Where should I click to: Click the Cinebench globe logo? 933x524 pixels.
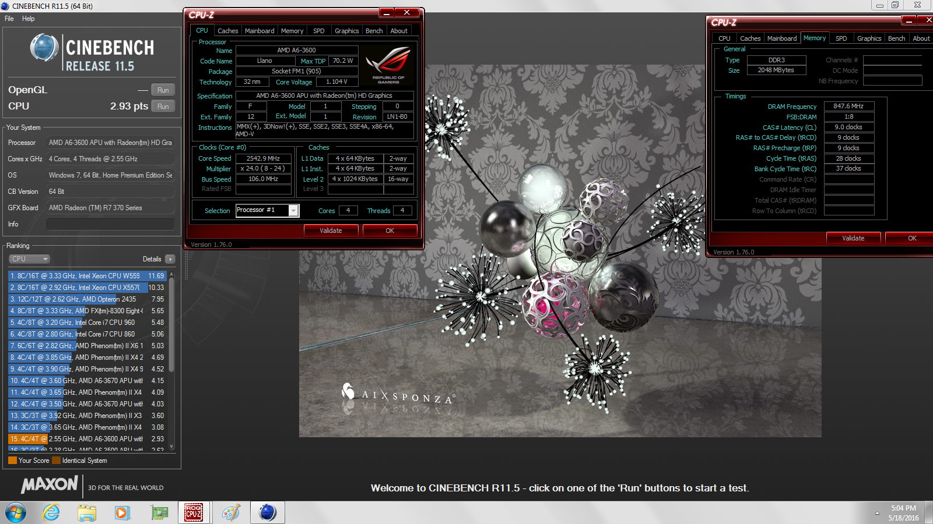pyautogui.click(x=44, y=48)
